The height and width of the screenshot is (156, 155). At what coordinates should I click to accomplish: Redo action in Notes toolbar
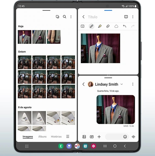[x=133, y=26]
